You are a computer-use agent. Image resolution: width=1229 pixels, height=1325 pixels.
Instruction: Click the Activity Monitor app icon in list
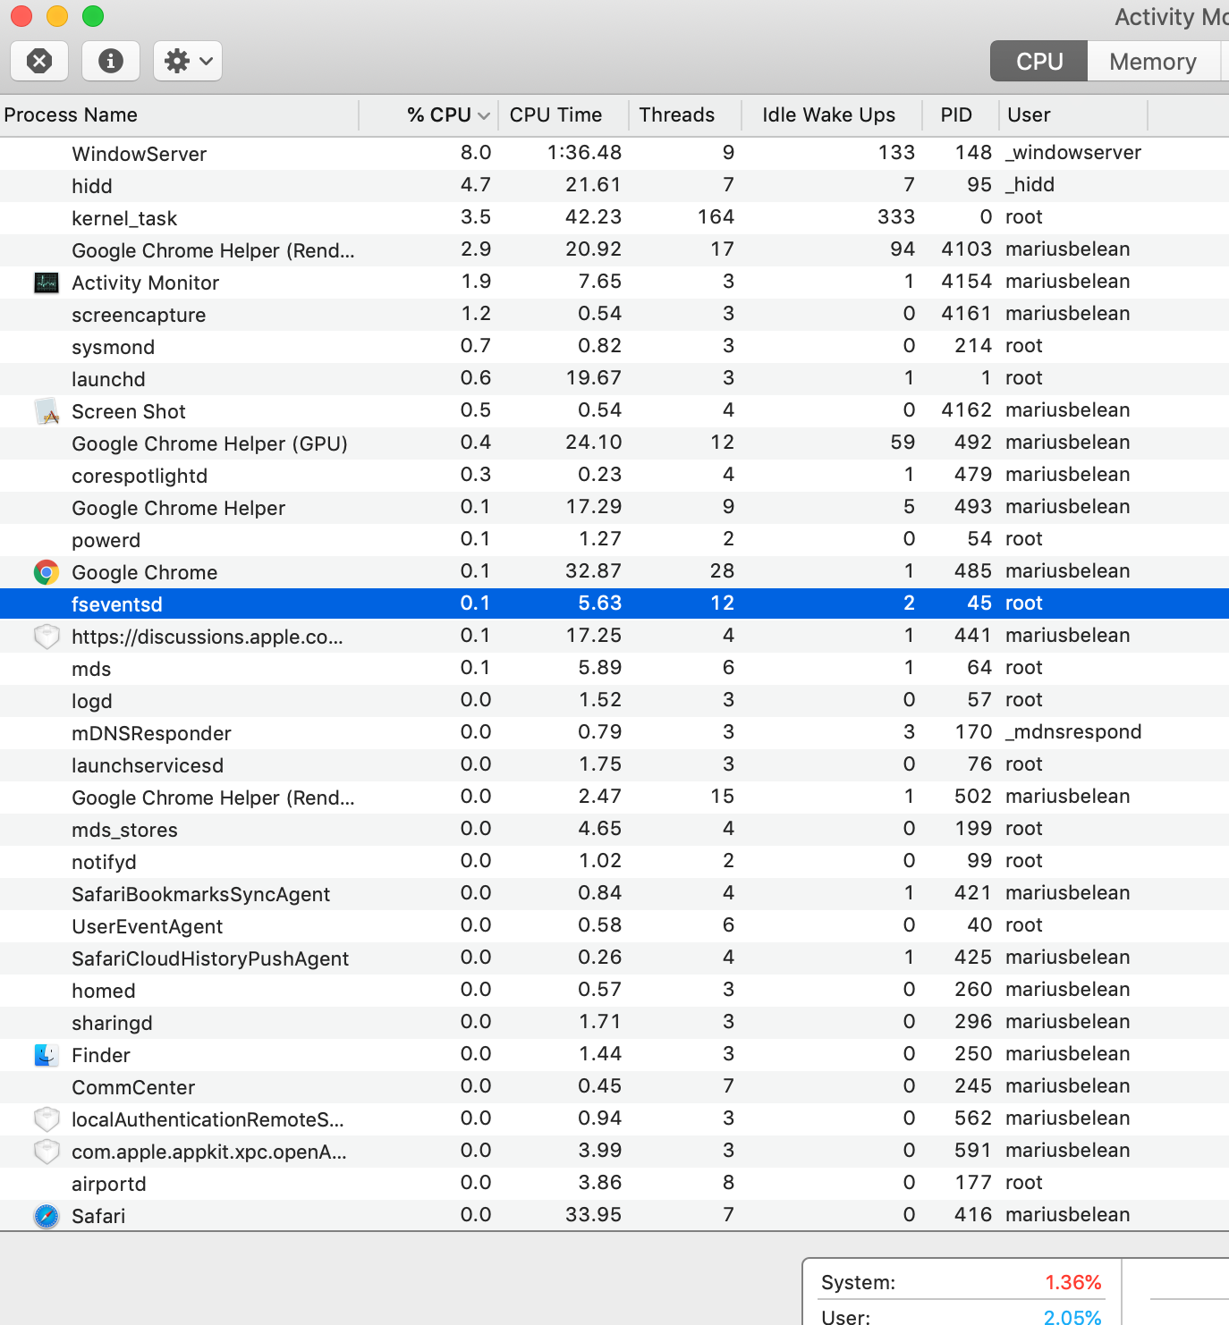(x=47, y=283)
